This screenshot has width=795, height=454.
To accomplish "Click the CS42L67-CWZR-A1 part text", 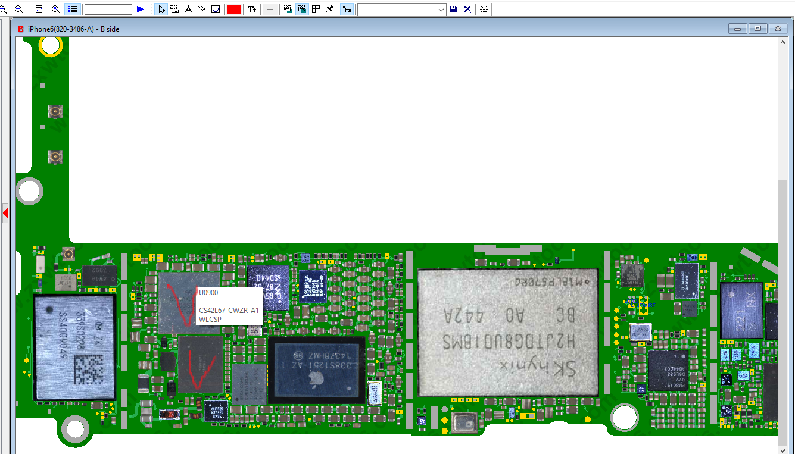I will [229, 310].
